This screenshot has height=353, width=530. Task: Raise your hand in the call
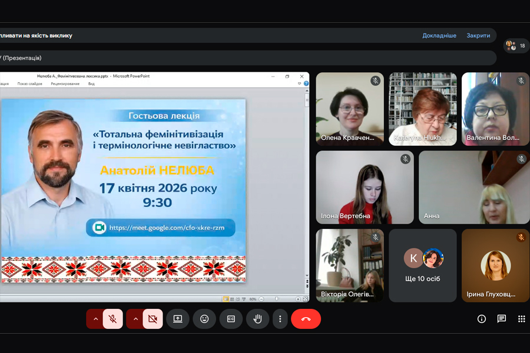[x=257, y=319]
